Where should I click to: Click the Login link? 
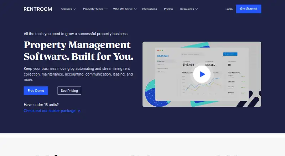click(x=229, y=9)
